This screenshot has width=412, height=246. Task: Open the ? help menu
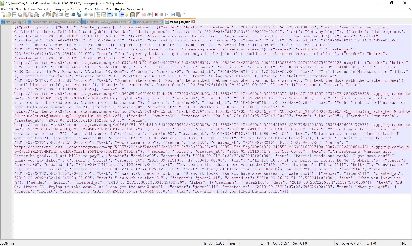pos(142,9)
